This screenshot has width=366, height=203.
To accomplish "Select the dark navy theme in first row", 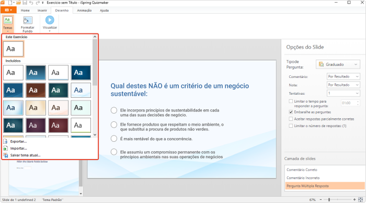I will tap(81, 73).
